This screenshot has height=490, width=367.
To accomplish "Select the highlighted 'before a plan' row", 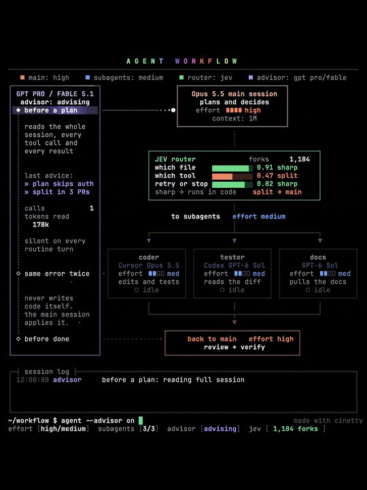I will tap(55, 110).
